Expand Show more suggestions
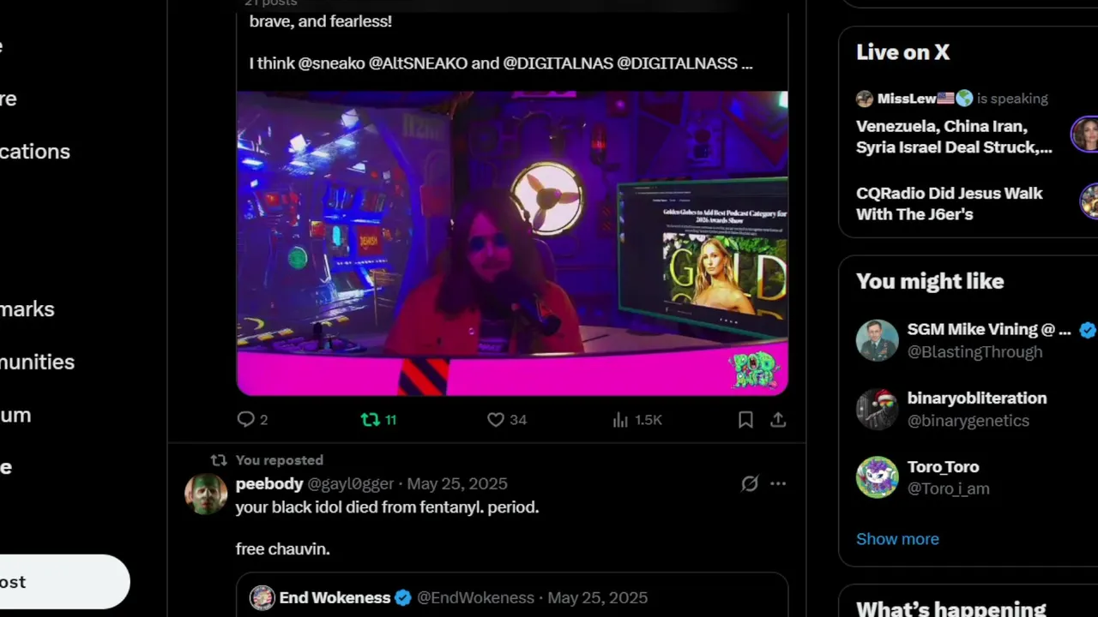The image size is (1098, 617). click(x=897, y=539)
